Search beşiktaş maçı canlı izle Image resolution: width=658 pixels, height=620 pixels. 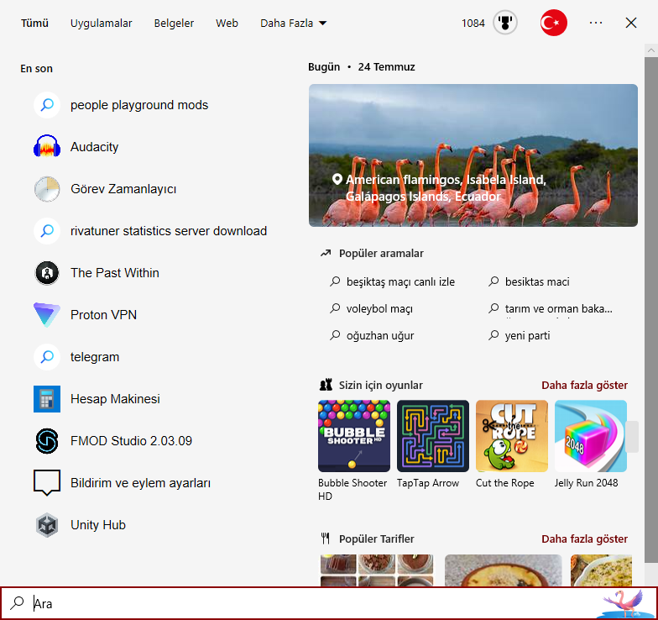point(393,282)
